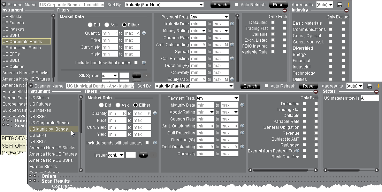382x192 pixels.
Task: Click the yellow pin icon in the top scanner
Action: [347, 5]
